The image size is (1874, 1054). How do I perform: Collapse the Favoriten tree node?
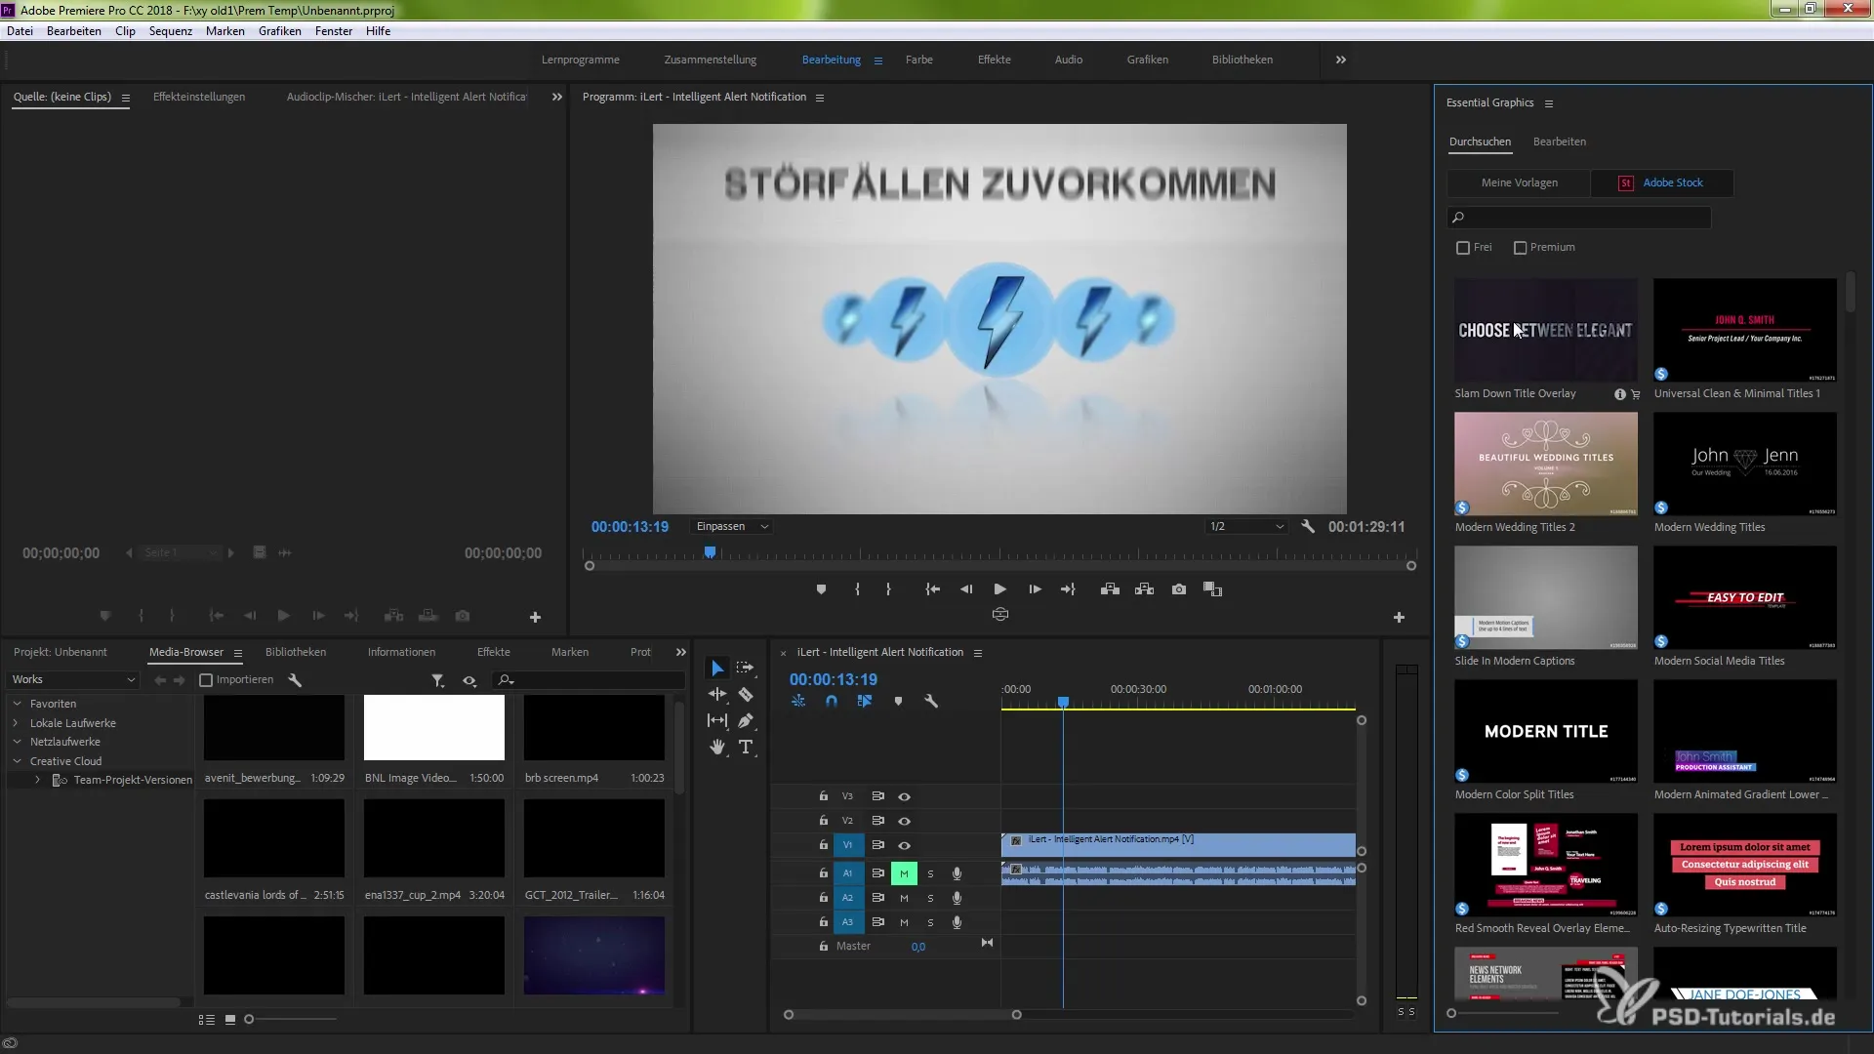click(17, 704)
